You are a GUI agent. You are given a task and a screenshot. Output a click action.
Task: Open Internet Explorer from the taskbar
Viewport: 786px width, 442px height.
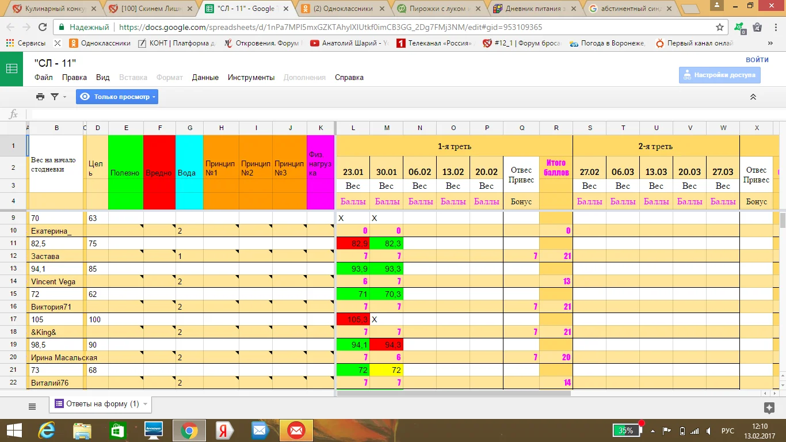click(x=46, y=430)
